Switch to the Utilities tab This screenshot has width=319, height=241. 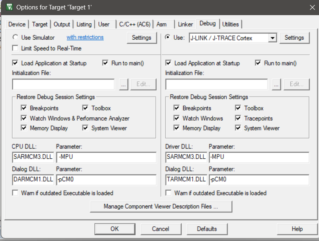[230, 25]
